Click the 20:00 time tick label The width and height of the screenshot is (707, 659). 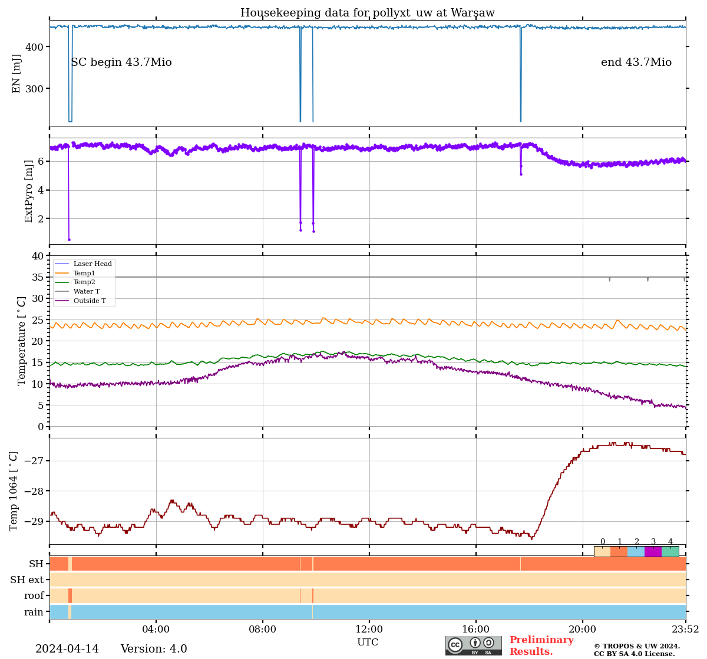pyautogui.click(x=583, y=629)
